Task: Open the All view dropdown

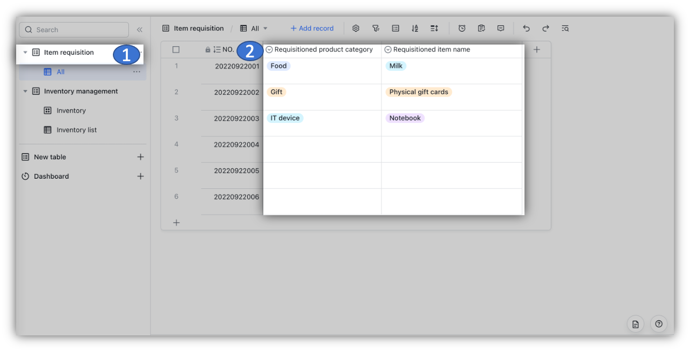Action: pos(265,28)
